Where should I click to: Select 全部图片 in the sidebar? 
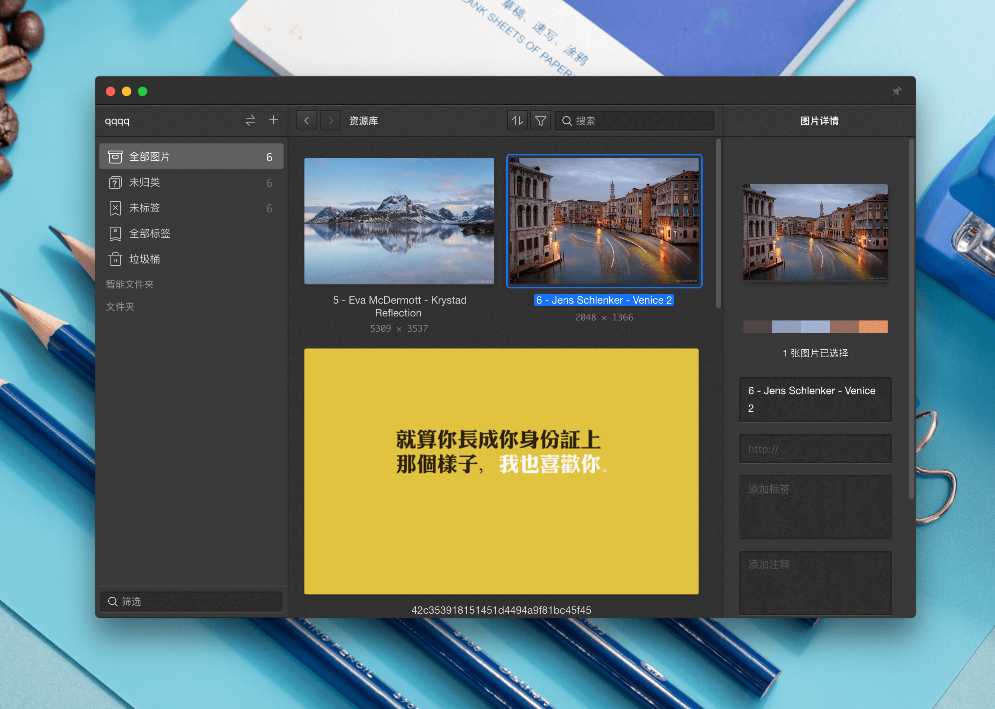(191, 157)
